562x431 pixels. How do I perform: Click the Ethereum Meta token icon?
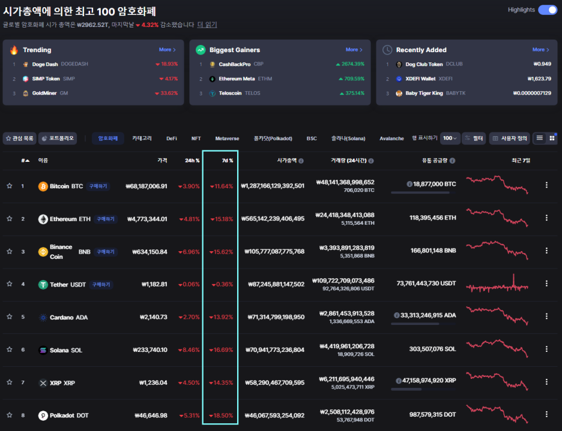pyautogui.click(x=212, y=79)
